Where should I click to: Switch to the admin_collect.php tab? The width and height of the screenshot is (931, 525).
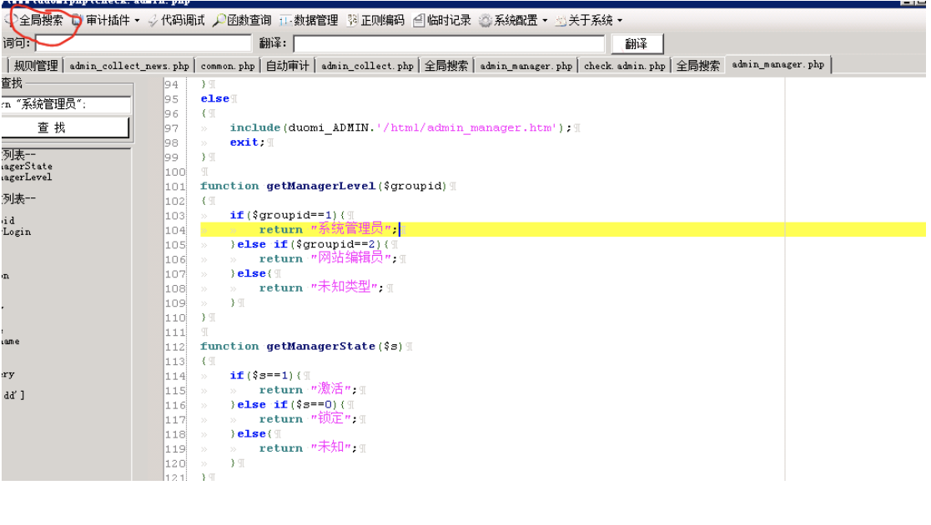(367, 66)
